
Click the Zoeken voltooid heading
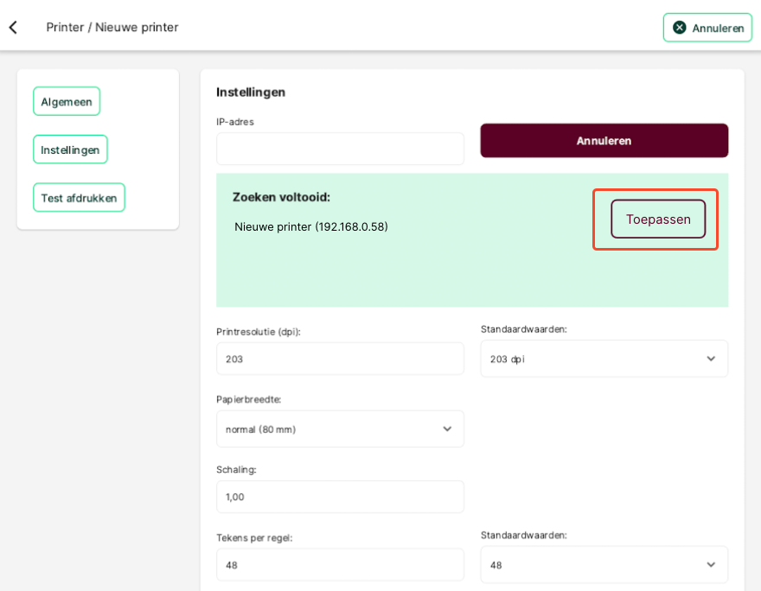click(281, 197)
